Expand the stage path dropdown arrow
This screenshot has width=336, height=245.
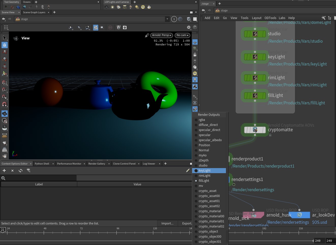(x=167, y=19)
